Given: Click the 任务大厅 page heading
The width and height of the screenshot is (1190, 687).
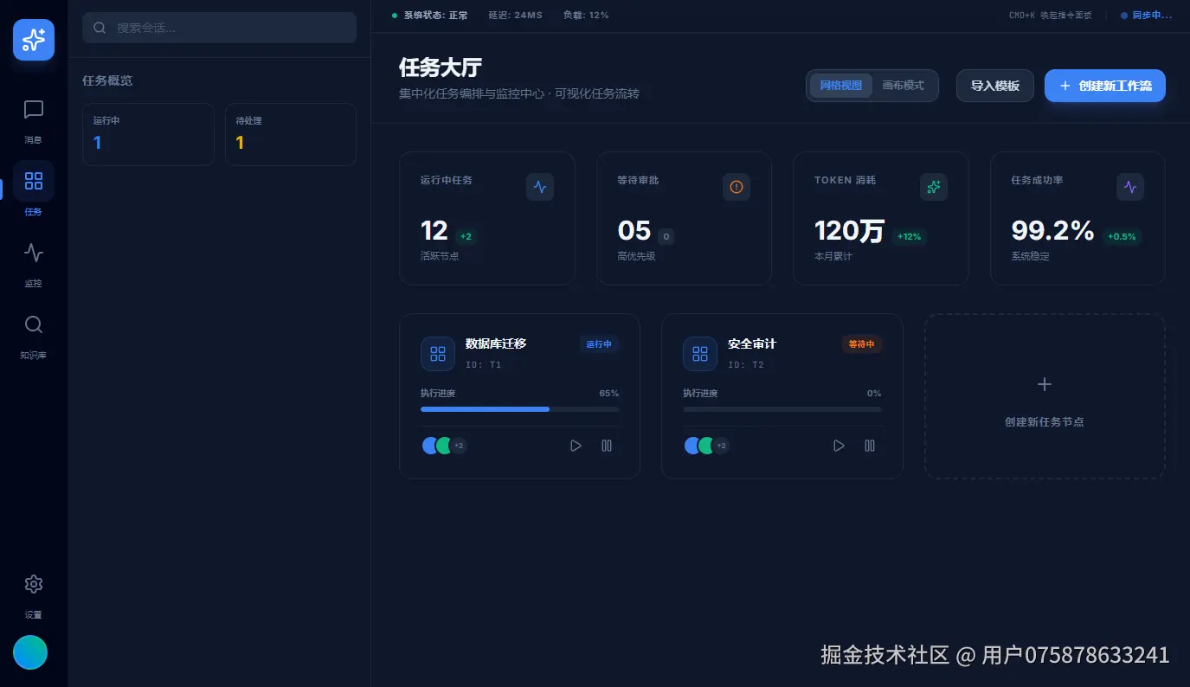Looking at the screenshot, I should (x=441, y=67).
